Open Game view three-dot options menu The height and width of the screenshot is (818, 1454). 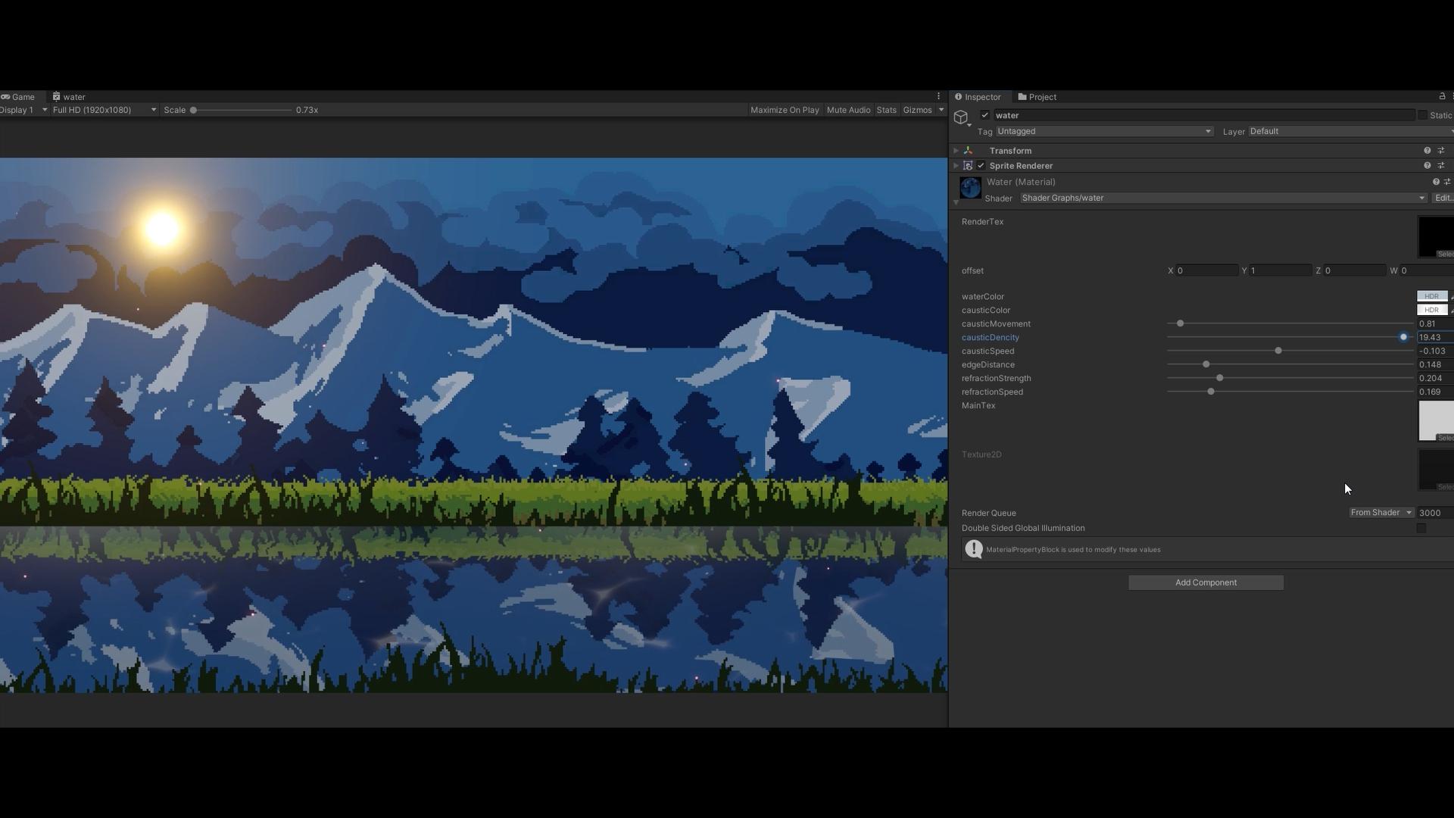(x=938, y=96)
